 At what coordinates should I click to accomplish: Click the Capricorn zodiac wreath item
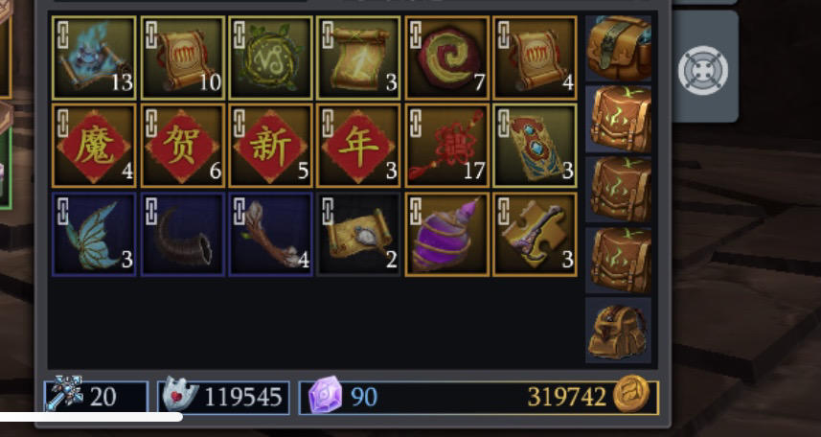(x=271, y=57)
